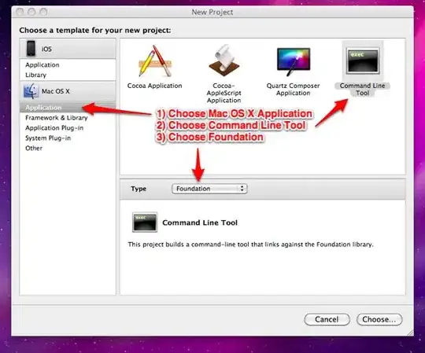
Task: Click the Choose... button
Action: pyautogui.click(x=379, y=319)
